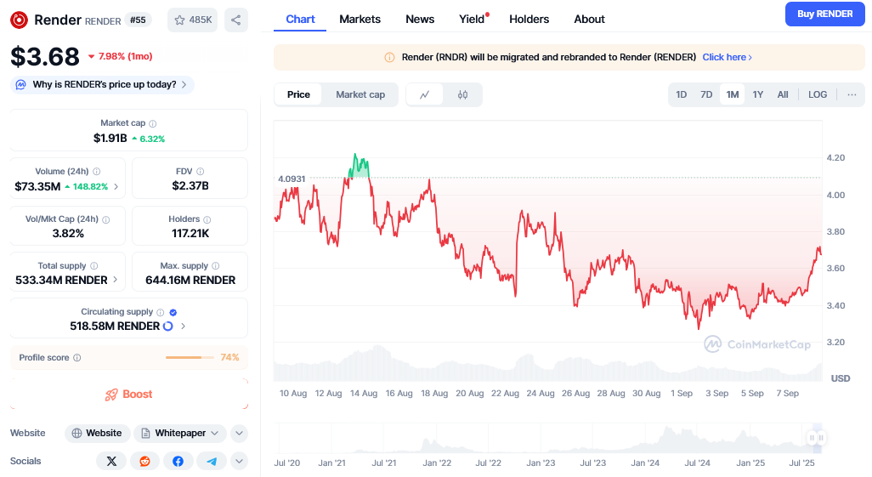Click Circulating supply info icon
The image size is (872, 477).
click(x=160, y=312)
